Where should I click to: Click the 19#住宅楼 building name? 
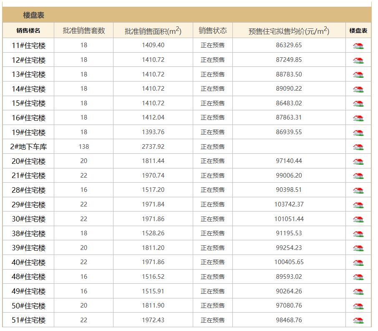point(28,132)
